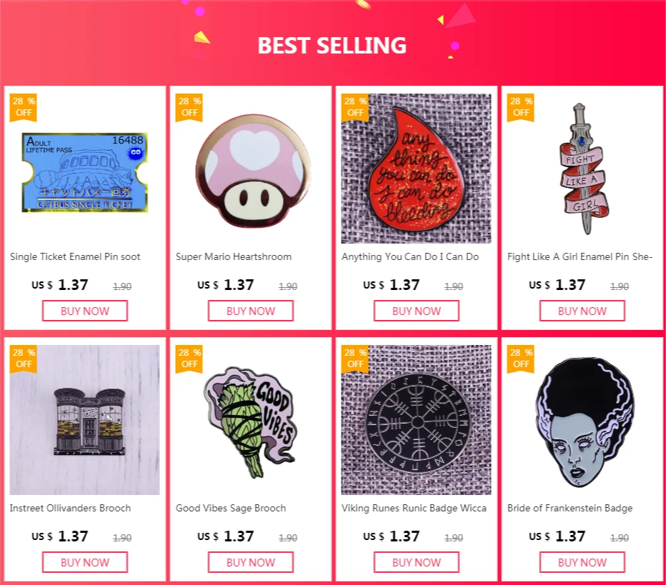Click the 28% OFF tag on Heartshroom
Viewport: 666px width, 585px height.
[x=189, y=107]
